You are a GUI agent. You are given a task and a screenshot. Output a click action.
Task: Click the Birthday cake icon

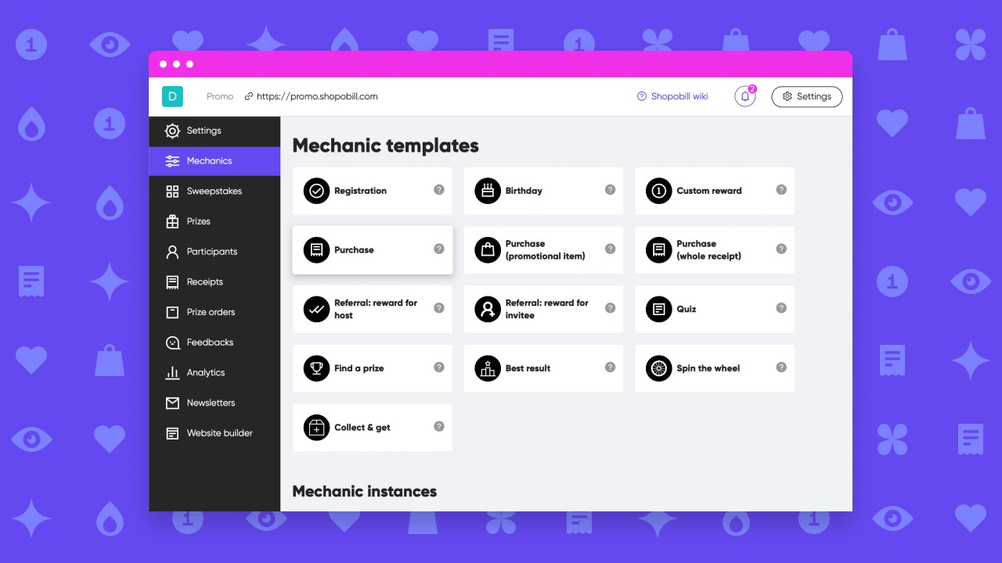pyautogui.click(x=488, y=191)
